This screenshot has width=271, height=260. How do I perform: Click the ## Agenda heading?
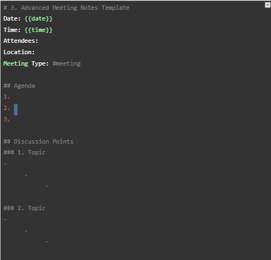coord(19,86)
